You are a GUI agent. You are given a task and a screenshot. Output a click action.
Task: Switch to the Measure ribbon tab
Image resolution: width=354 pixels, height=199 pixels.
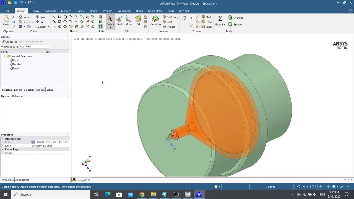(x=66, y=11)
